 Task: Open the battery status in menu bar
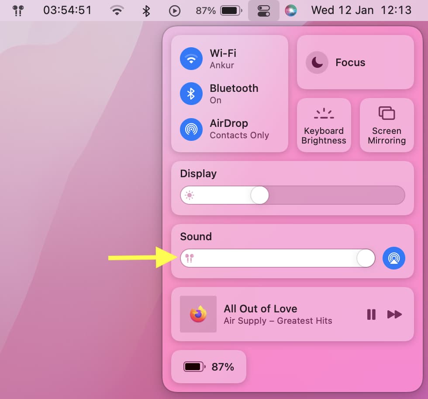(x=219, y=10)
